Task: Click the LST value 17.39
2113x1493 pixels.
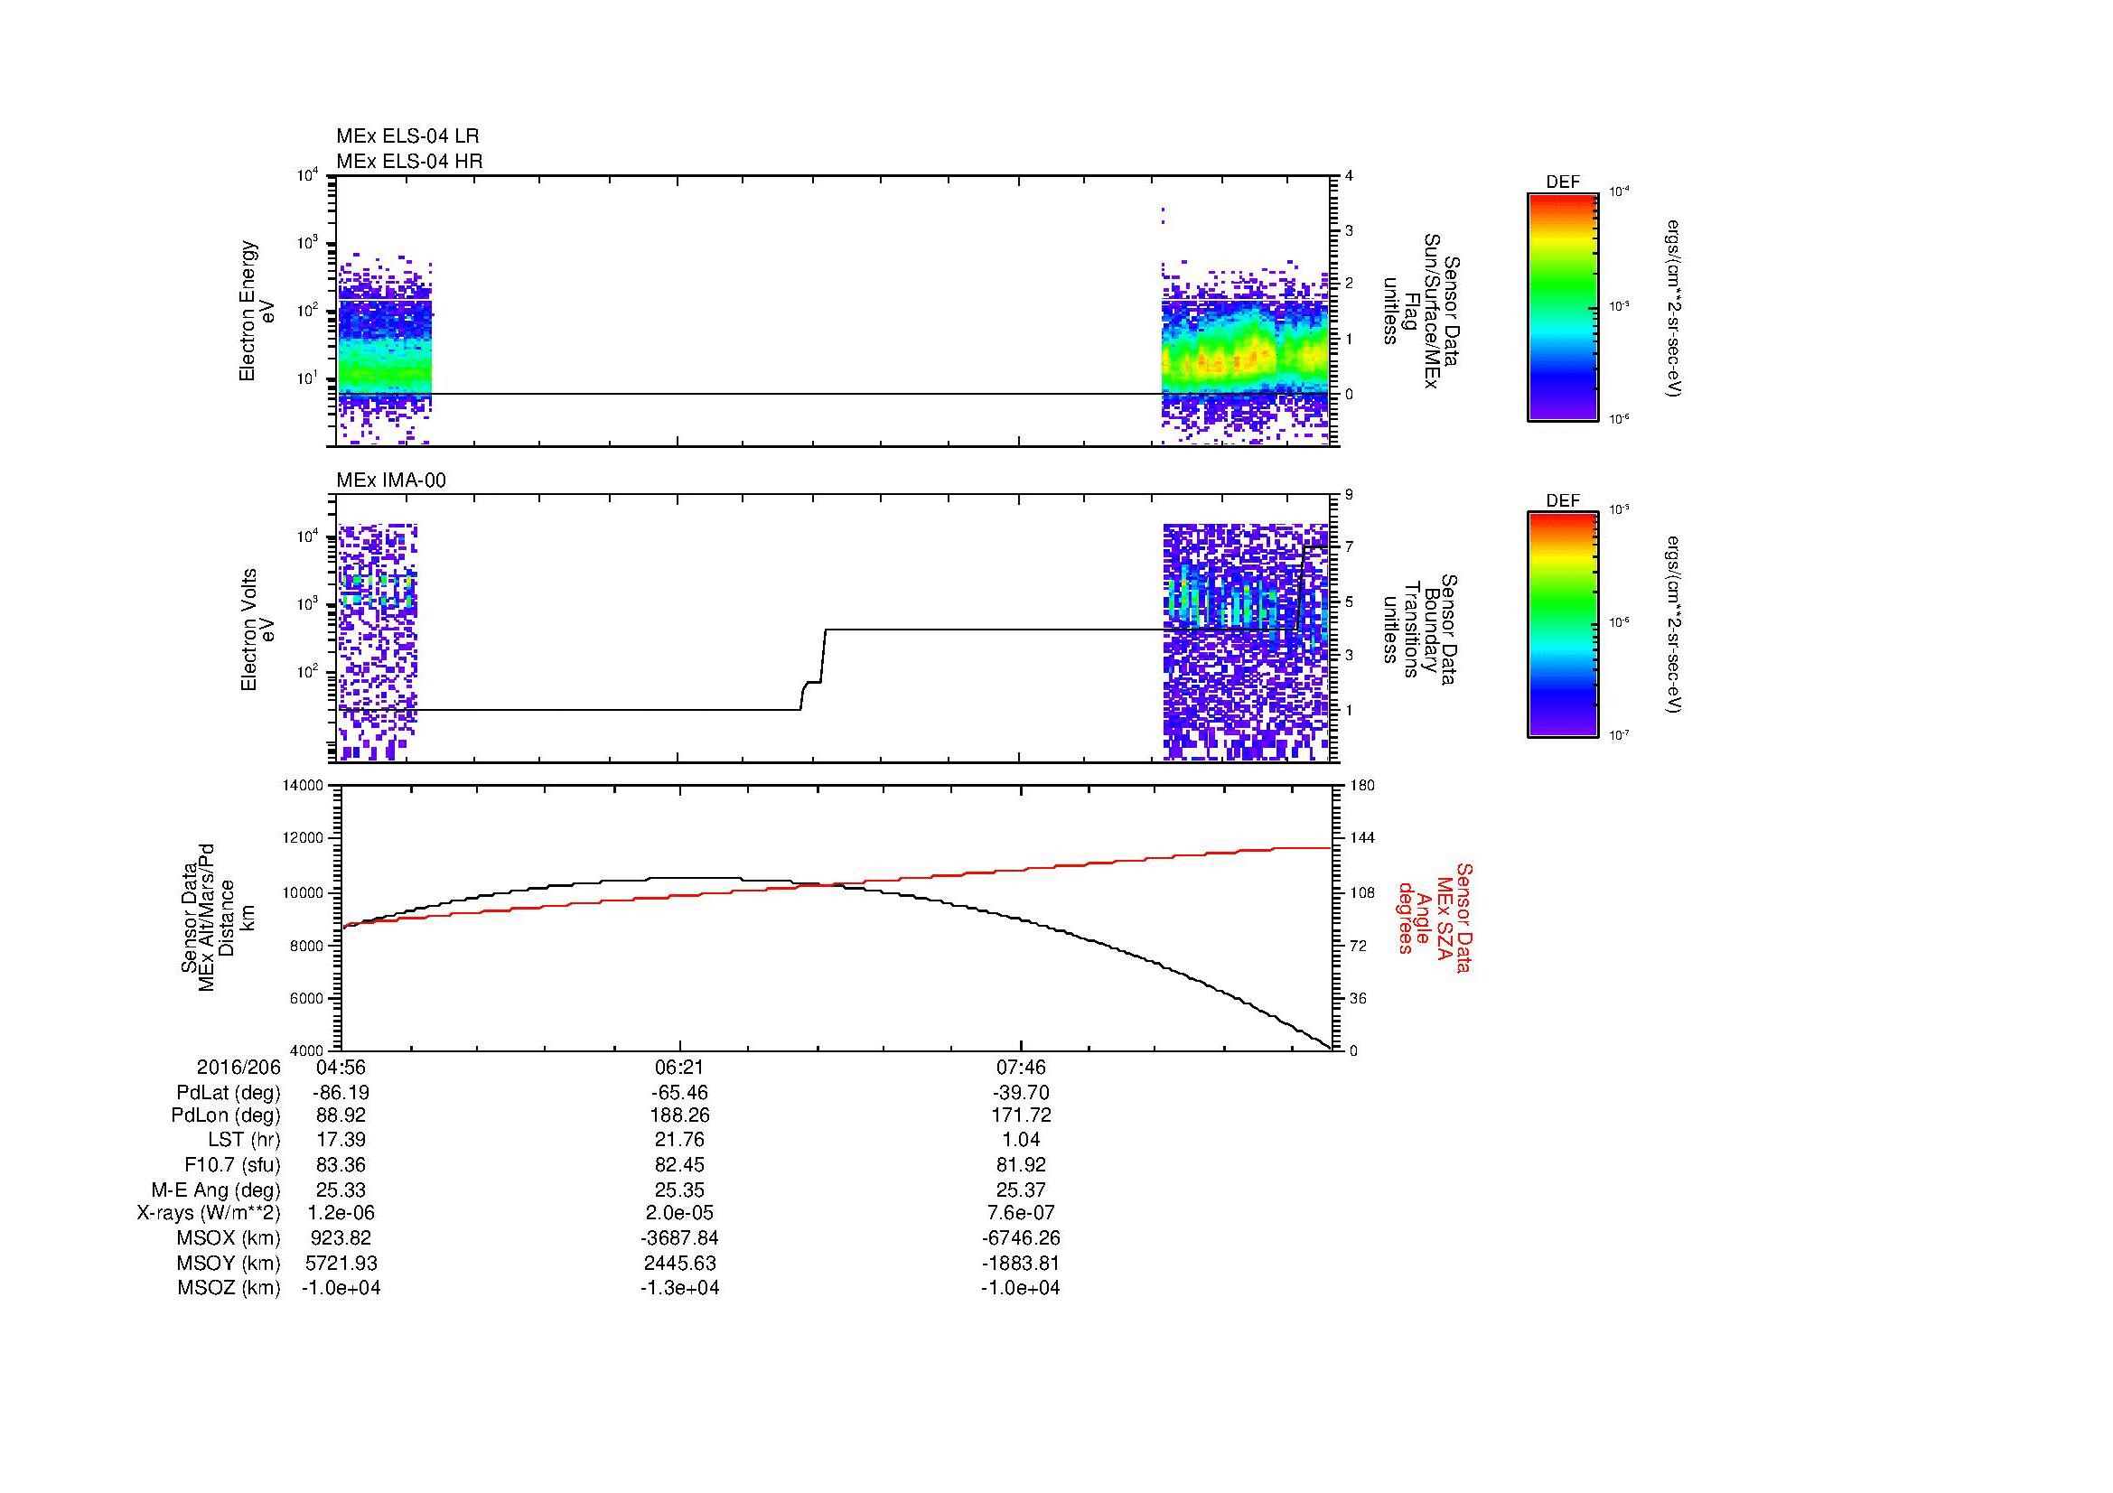Action: pyautogui.click(x=341, y=1140)
